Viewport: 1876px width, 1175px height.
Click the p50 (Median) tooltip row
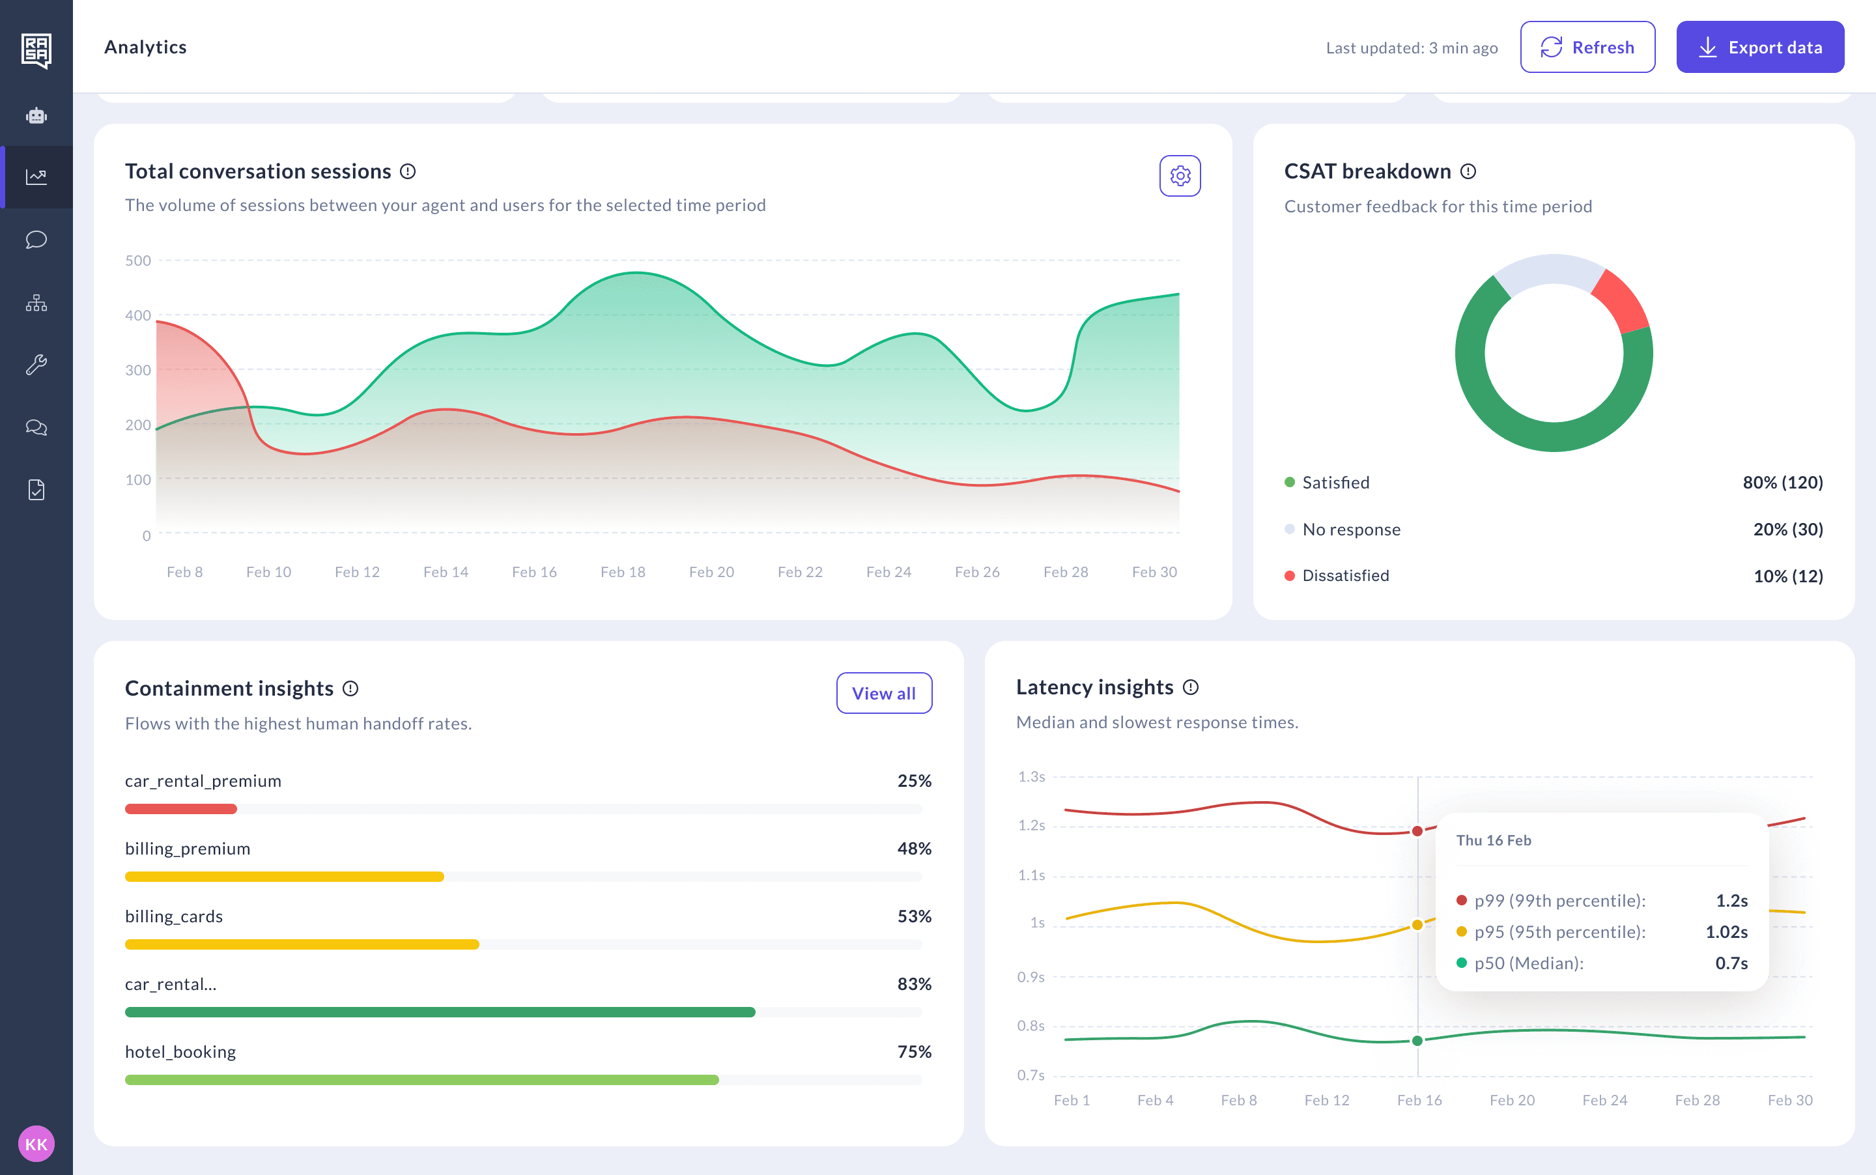coord(1602,963)
